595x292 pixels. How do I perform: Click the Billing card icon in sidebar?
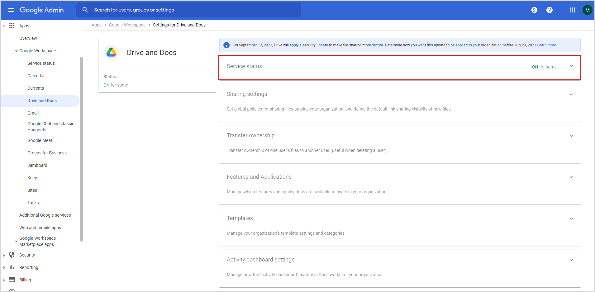click(12, 280)
